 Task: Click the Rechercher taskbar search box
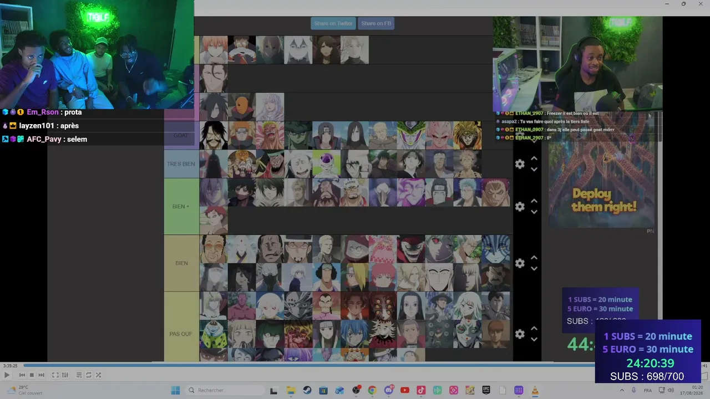pyautogui.click(x=225, y=390)
